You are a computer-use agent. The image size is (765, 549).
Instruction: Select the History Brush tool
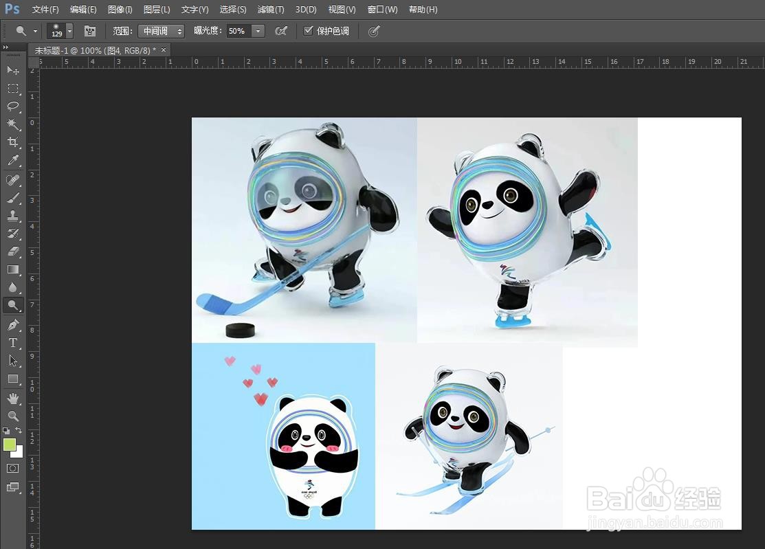[x=13, y=234]
